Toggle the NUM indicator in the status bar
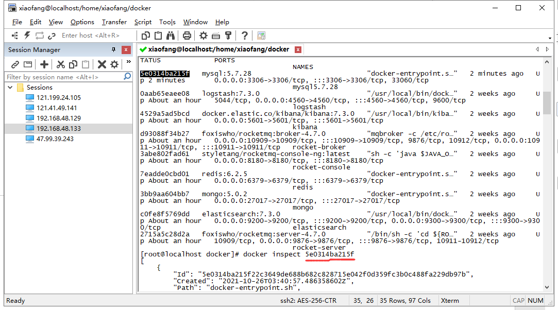Viewport: 558px width, 310px height. [x=535, y=300]
